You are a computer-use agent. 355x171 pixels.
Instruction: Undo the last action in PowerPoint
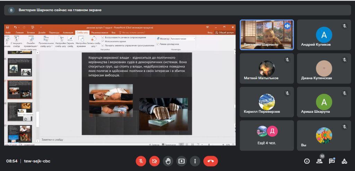pyautogui.click(x=15, y=27)
